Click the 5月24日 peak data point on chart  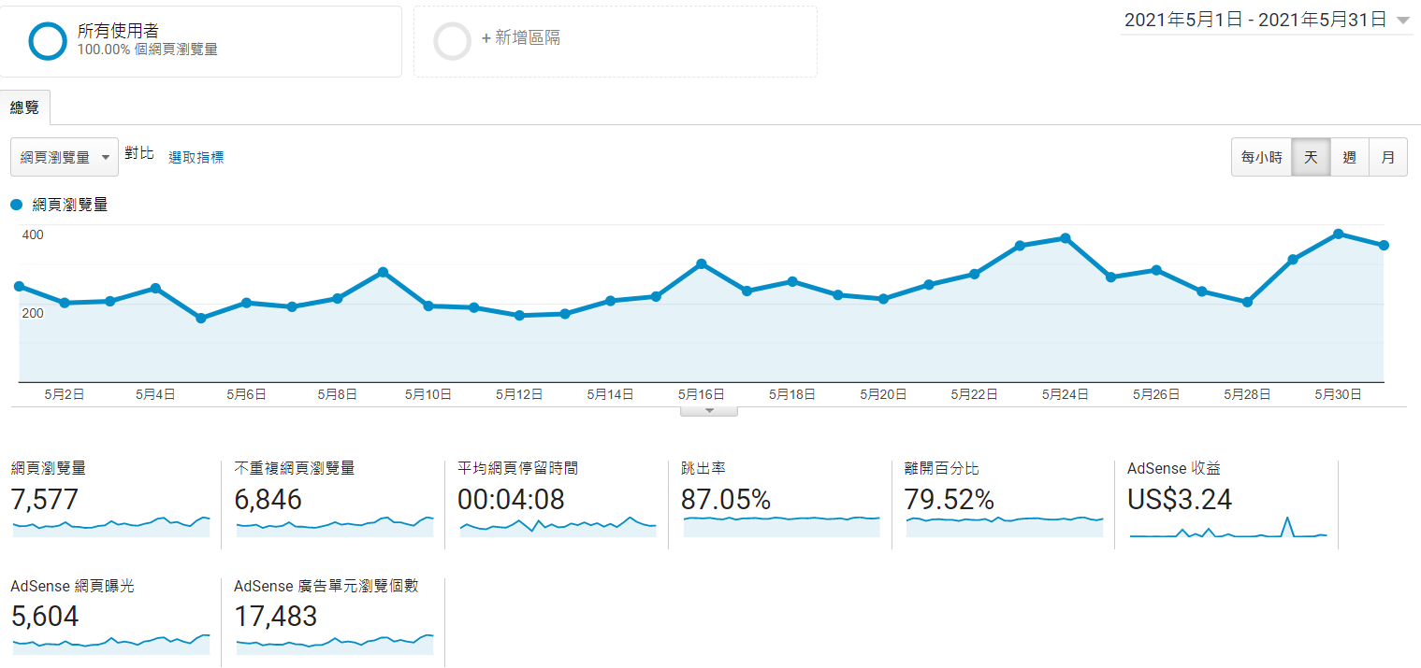1066,238
